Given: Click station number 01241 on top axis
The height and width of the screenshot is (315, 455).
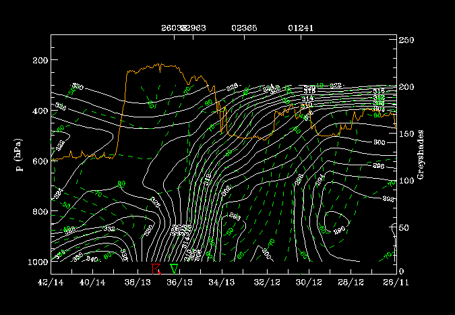Looking at the screenshot, I should [x=300, y=29].
